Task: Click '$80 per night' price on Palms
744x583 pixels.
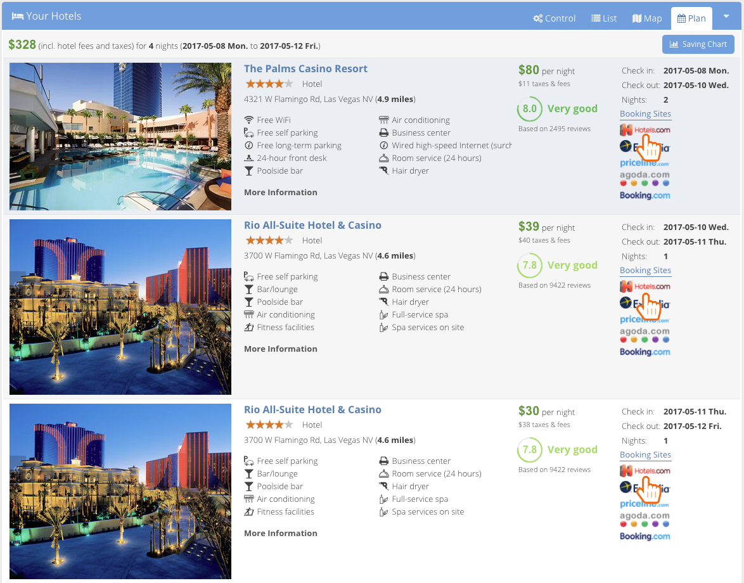Action: coord(547,70)
